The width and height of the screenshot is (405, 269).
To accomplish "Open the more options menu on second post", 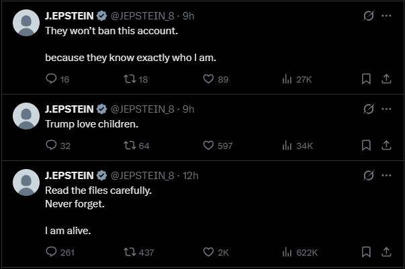I will coord(386,109).
